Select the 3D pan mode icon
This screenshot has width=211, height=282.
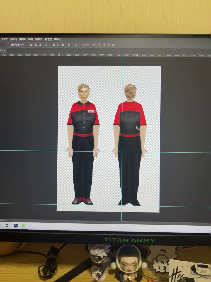[x=104, y=45]
